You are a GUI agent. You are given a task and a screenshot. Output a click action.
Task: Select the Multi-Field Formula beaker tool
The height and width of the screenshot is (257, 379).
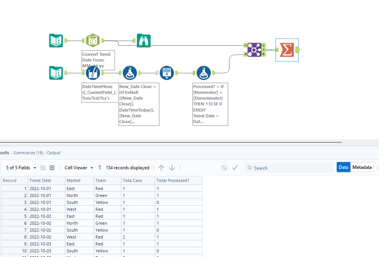point(93,73)
